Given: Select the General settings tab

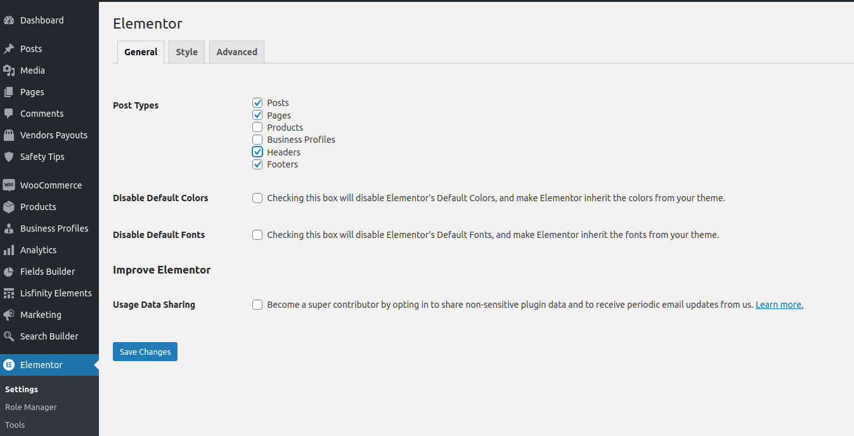Looking at the screenshot, I should pos(141,52).
